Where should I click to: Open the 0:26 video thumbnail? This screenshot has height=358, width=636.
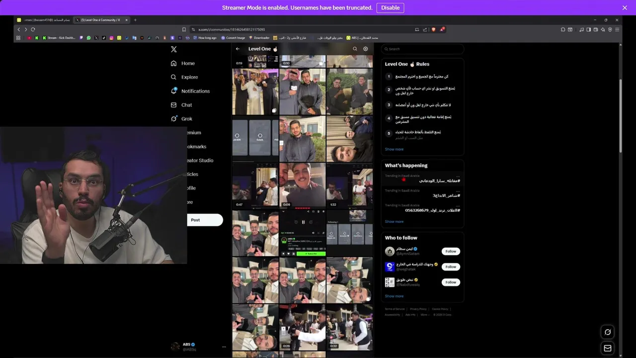(x=302, y=327)
